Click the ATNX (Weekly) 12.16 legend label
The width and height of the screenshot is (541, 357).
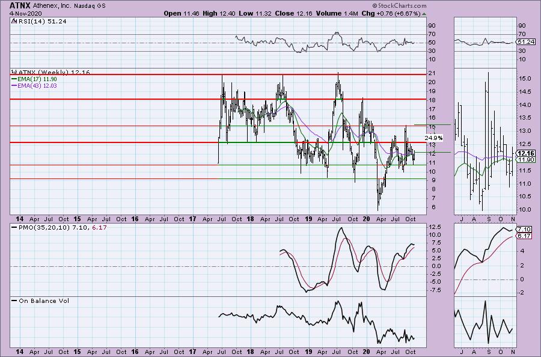click(x=54, y=72)
